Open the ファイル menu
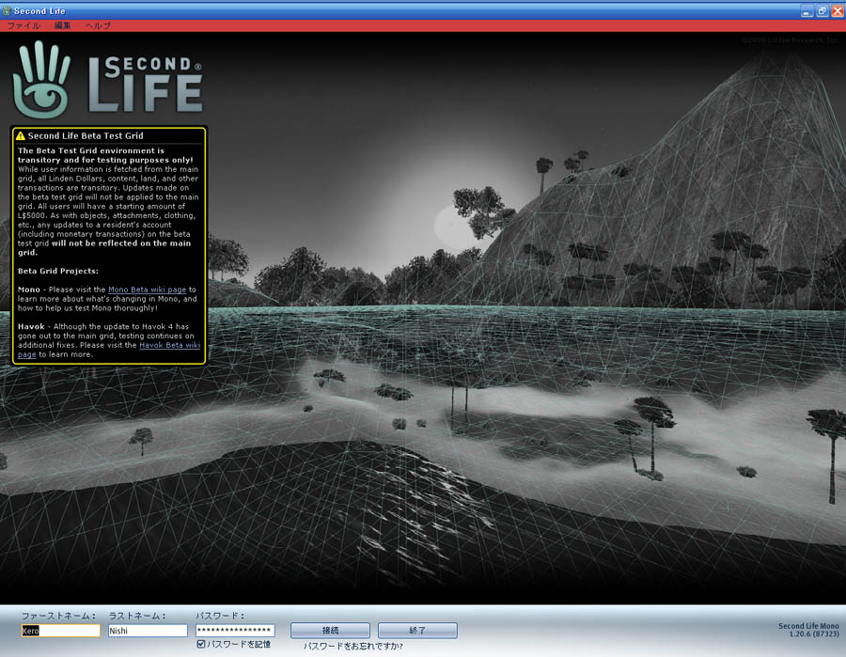 23,25
